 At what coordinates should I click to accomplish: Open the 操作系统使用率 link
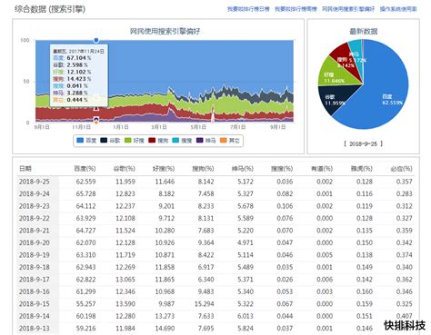click(x=398, y=9)
